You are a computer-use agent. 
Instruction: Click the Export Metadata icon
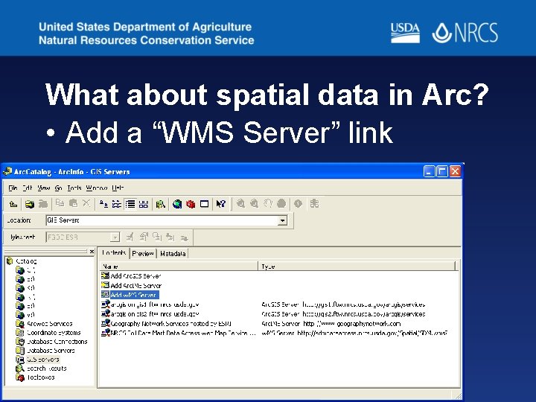184,237
